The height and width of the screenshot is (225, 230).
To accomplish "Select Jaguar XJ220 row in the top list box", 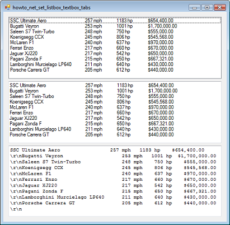I will (x=115, y=53).
